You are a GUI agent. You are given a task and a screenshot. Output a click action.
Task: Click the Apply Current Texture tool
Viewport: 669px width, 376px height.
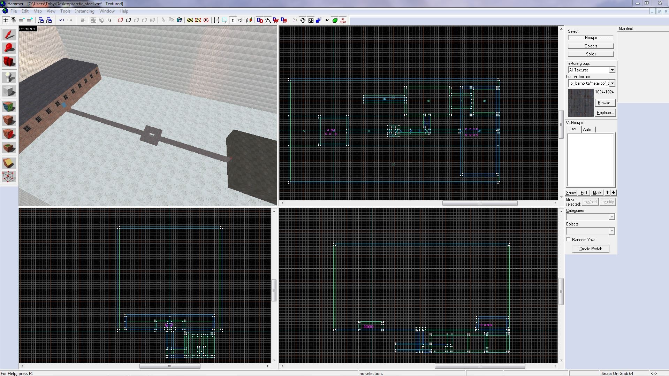coord(9,120)
